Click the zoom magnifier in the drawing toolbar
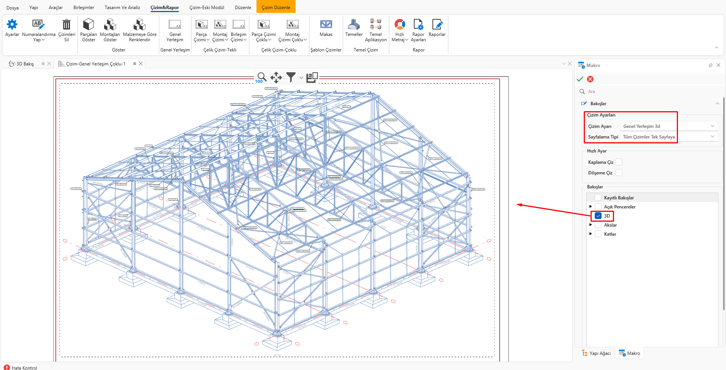This screenshot has height=370, width=726. 261,77
